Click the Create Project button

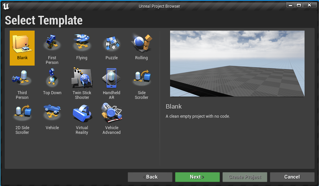[245, 177]
